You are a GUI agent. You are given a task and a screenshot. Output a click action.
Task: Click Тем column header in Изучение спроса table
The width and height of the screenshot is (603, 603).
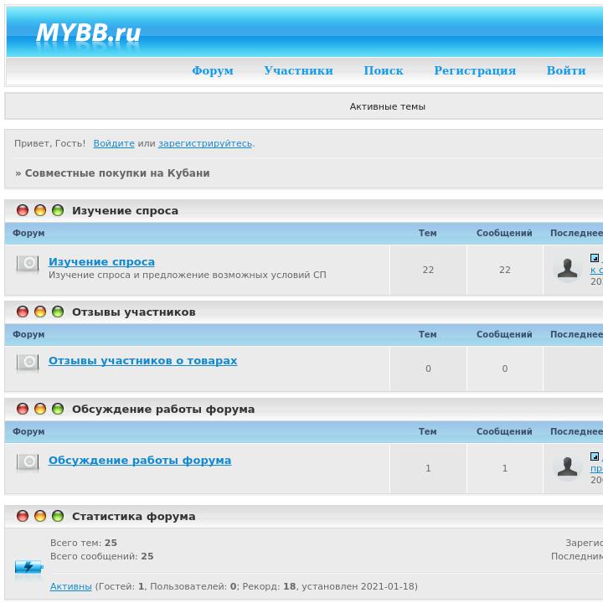(x=428, y=233)
